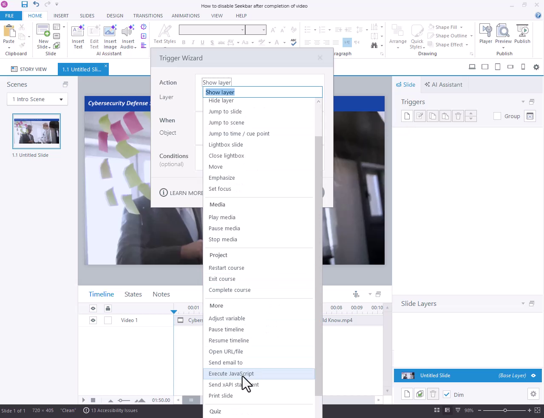Open the font name combo box
This screenshot has height=418, width=544.
click(243, 30)
